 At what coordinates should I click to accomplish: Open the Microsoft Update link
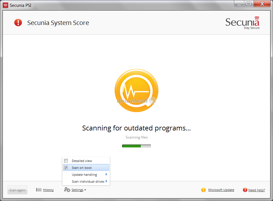[x=221, y=190]
